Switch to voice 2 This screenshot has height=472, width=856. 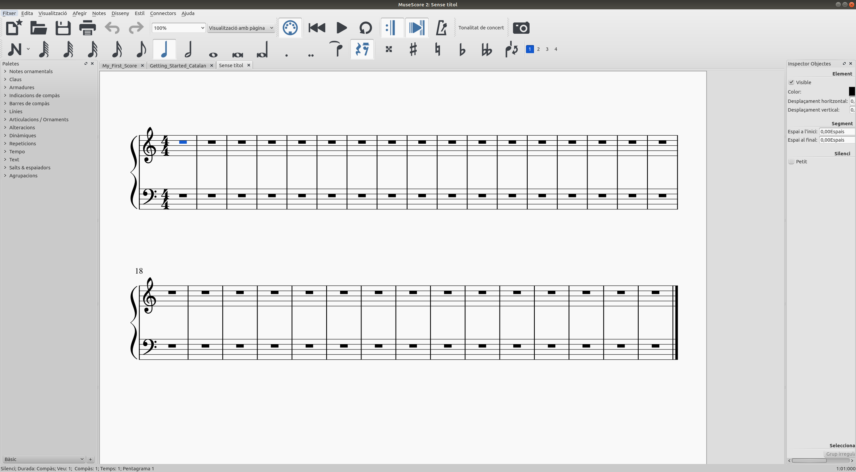tap(538, 49)
